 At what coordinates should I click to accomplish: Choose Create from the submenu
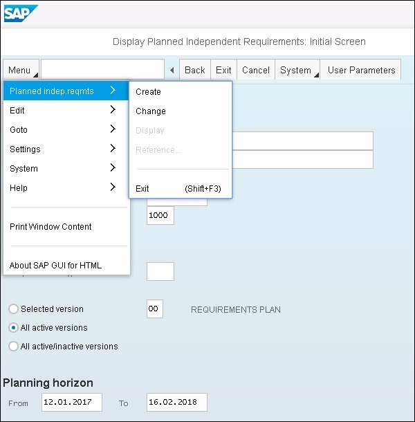coord(148,92)
